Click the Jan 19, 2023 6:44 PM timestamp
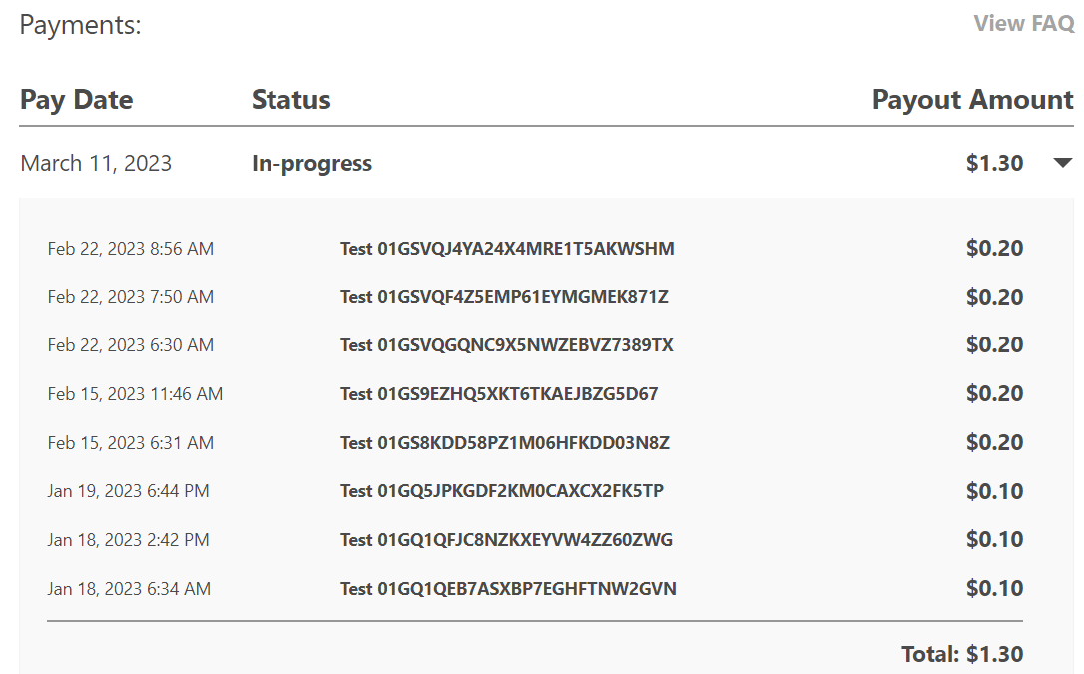 pyautogui.click(x=128, y=491)
